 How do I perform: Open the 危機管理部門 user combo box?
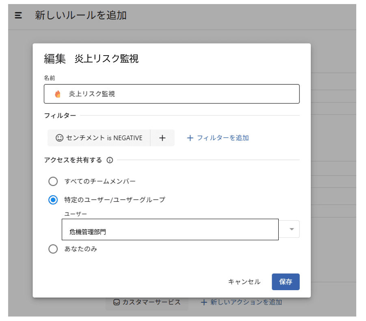click(x=170, y=230)
